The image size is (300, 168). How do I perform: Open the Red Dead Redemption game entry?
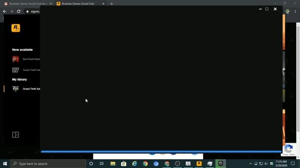click(26, 59)
